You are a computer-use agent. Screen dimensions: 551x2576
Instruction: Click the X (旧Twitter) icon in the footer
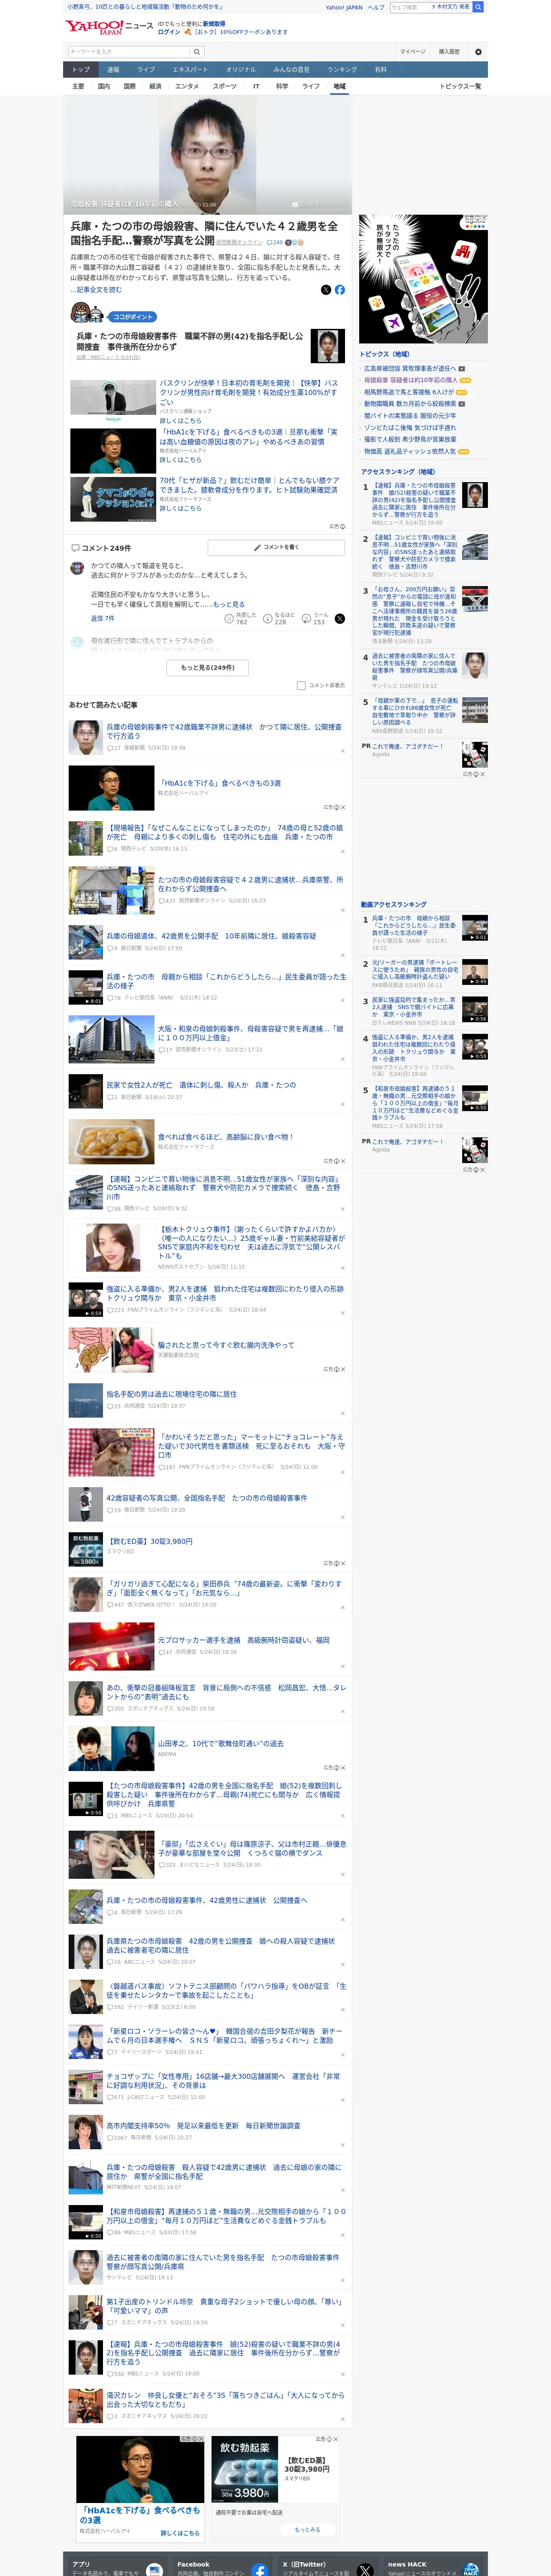pos(365,2570)
